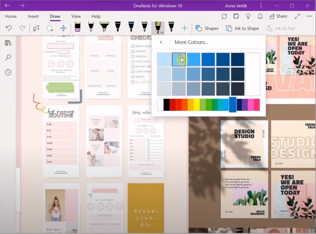Click the morning ROUTINE template image
This screenshot has height=234, width=316.
[x=61, y=141]
